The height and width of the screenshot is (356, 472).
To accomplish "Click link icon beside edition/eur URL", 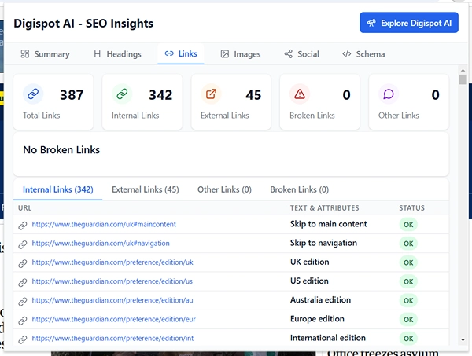I will 23,321.
